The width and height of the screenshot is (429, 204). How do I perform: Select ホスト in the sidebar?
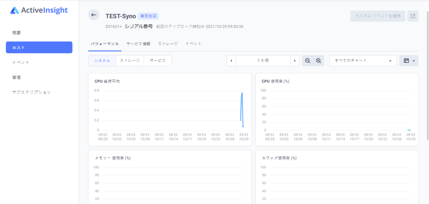(39, 47)
